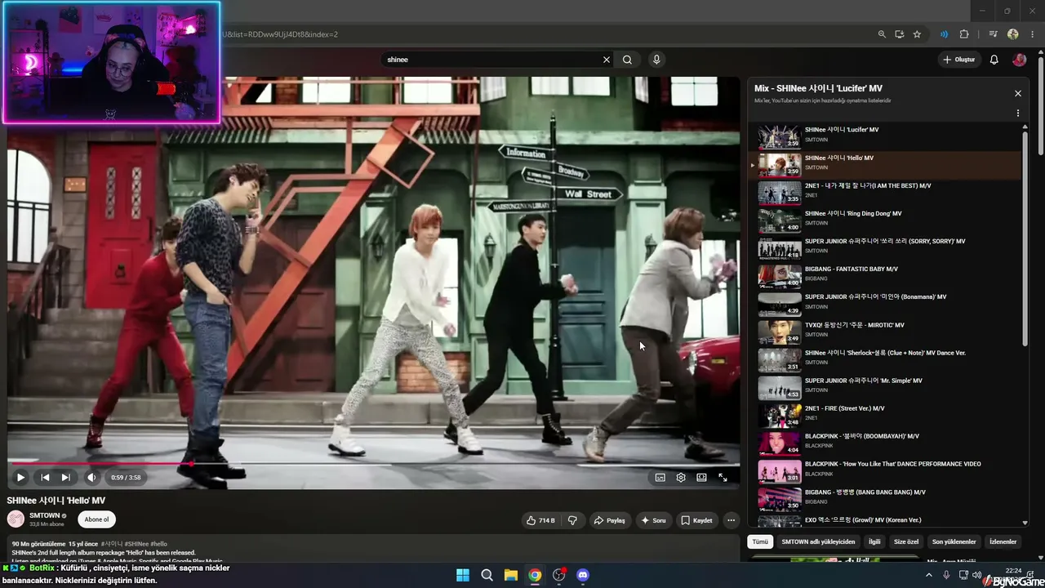
Task: Play the paused video
Action: pyautogui.click(x=20, y=478)
